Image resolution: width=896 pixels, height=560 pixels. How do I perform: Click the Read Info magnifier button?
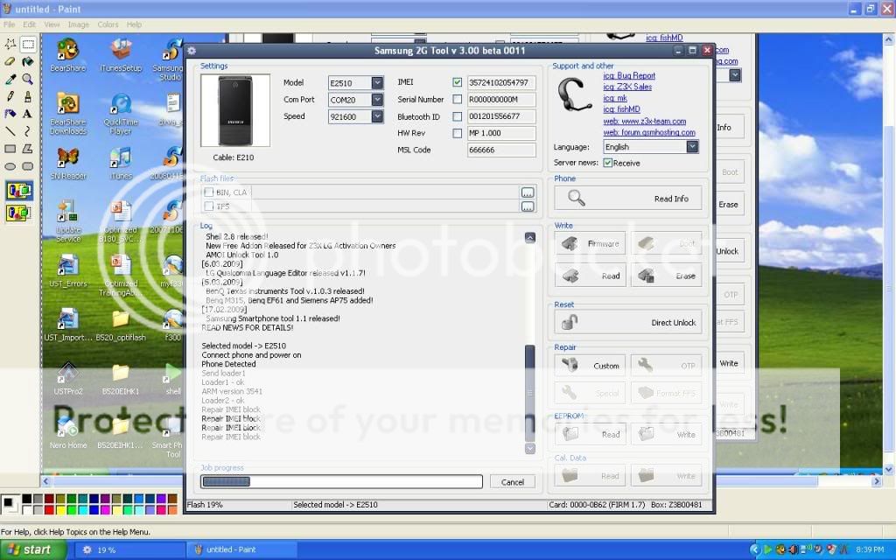coord(628,199)
